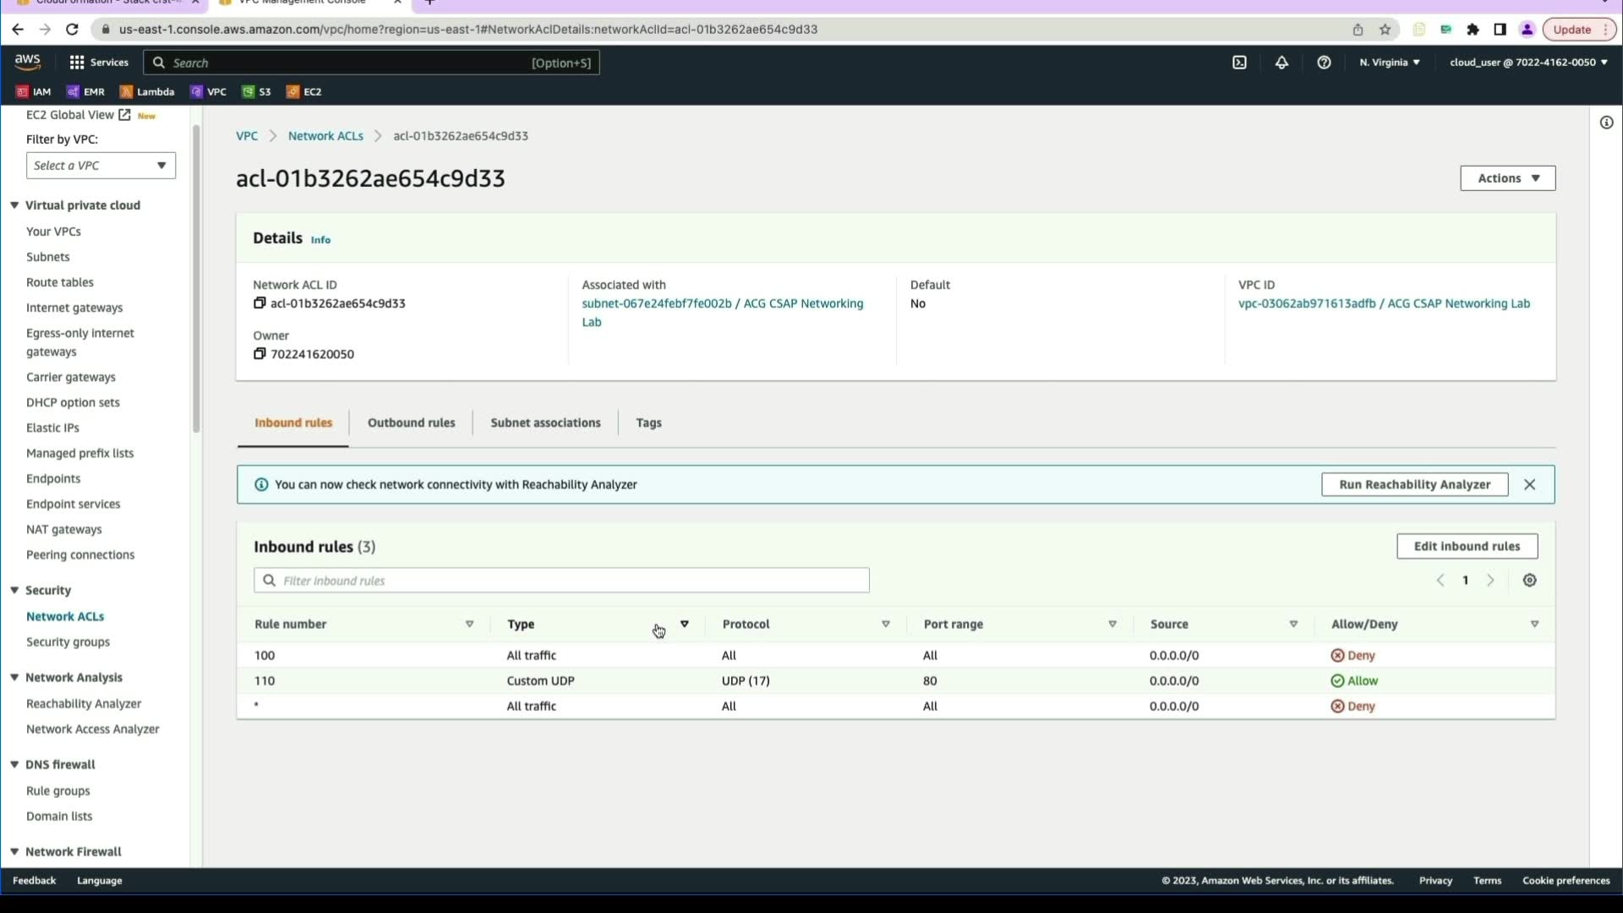Click the S3 shortcut in favorites bar
The width and height of the screenshot is (1623, 913).
pos(257,92)
